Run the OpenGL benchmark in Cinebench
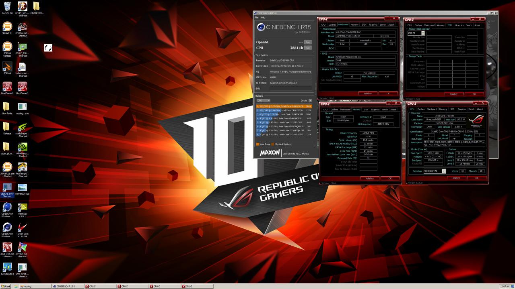This screenshot has height=289, width=515. (308, 42)
